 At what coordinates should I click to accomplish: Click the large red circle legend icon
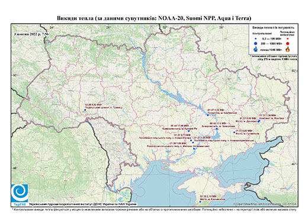(288, 44)
